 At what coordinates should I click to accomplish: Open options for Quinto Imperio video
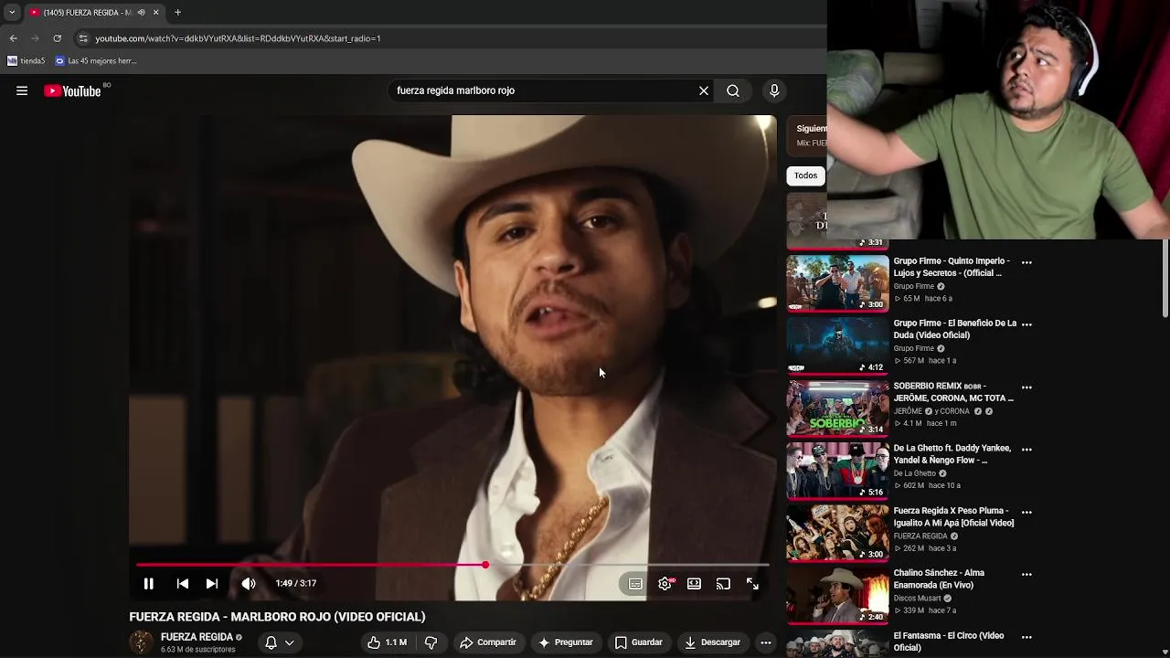1026,262
